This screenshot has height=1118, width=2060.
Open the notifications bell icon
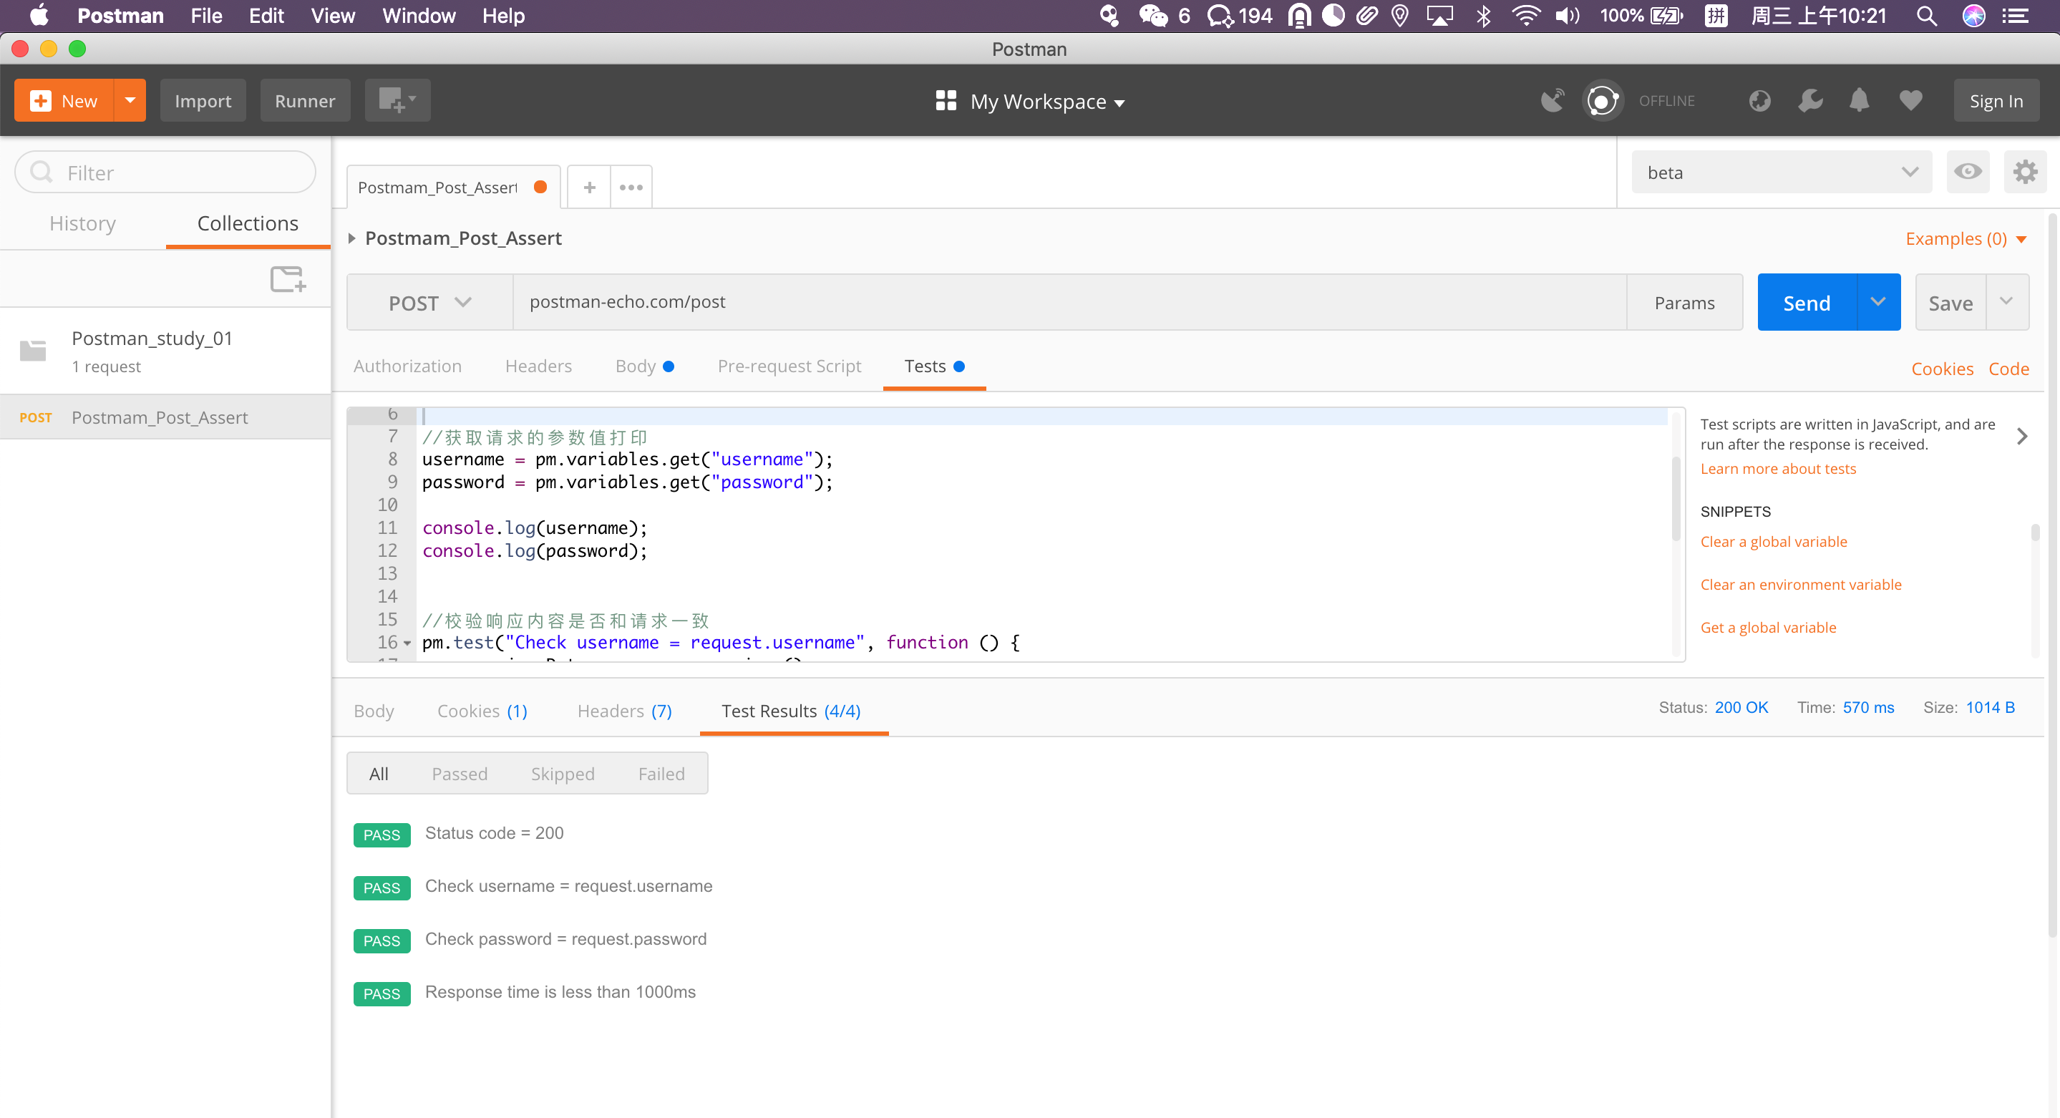point(1860,101)
